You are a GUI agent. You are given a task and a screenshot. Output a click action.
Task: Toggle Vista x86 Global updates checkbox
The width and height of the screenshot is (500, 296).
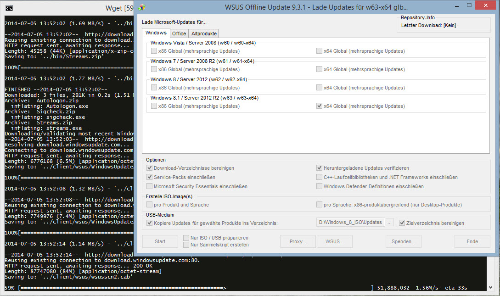pyautogui.click(x=154, y=51)
